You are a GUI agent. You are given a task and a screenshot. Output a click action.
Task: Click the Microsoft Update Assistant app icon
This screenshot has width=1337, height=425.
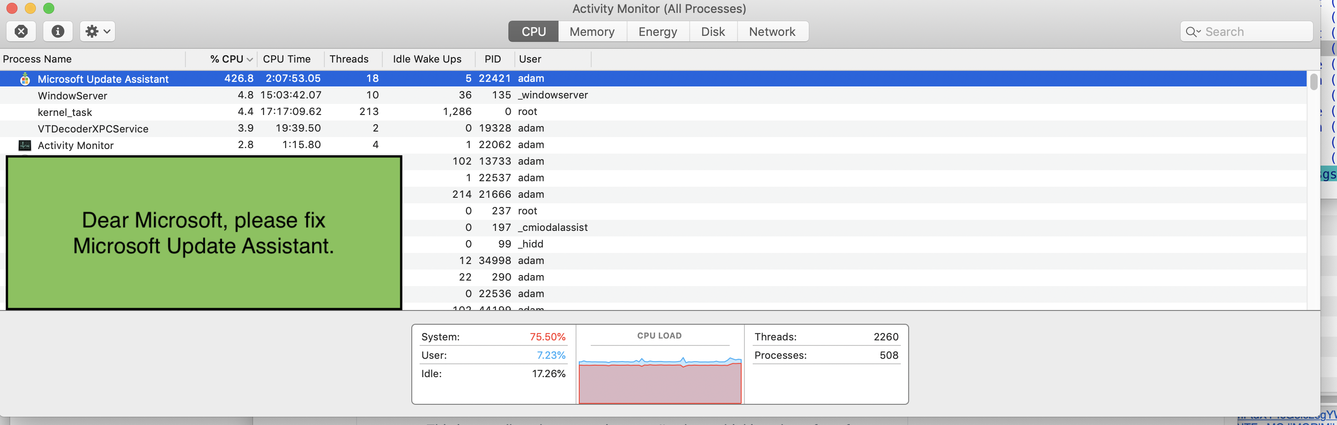[25, 79]
